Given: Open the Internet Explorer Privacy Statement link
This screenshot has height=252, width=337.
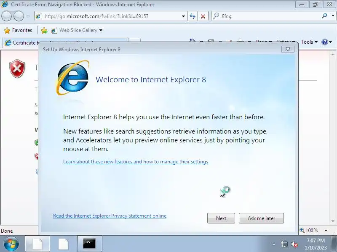Looking at the screenshot, I should [110, 216].
